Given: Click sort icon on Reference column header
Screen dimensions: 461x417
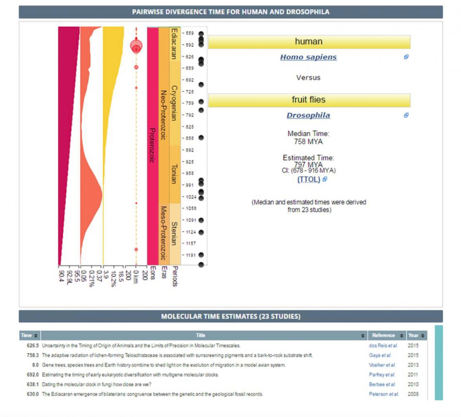Looking at the screenshot, I should pyautogui.click(x=401, y=335).
